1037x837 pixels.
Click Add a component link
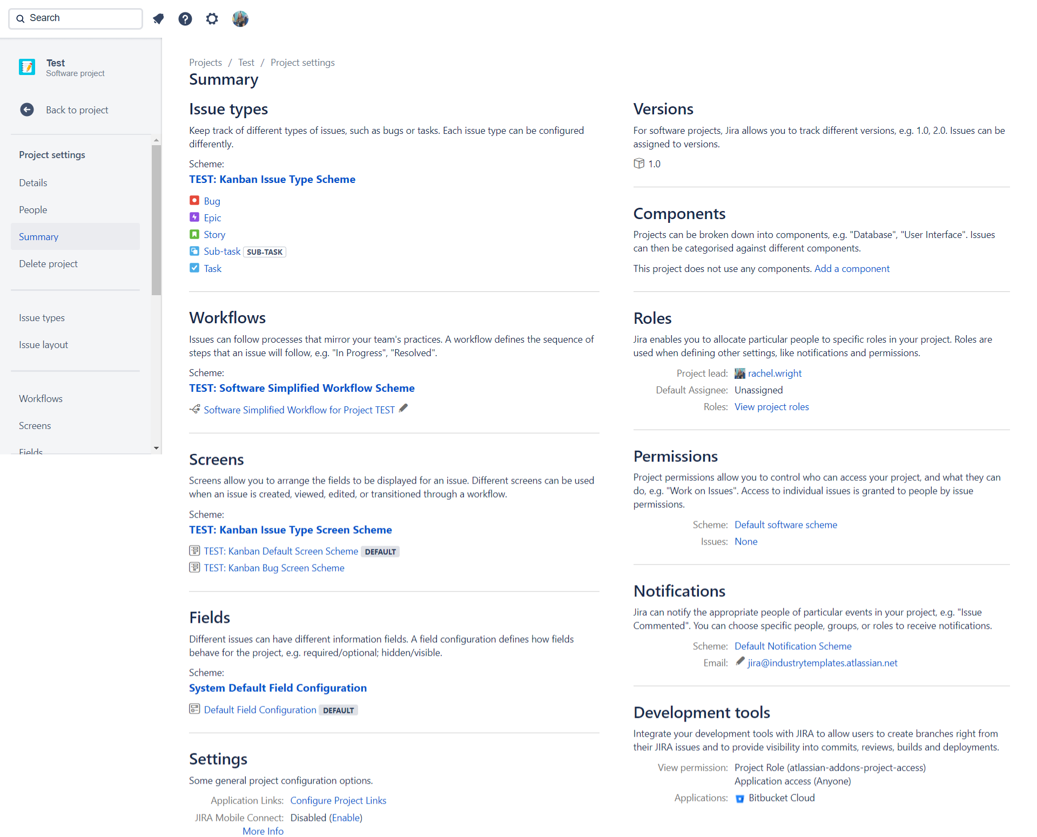[x=852, y=268]
